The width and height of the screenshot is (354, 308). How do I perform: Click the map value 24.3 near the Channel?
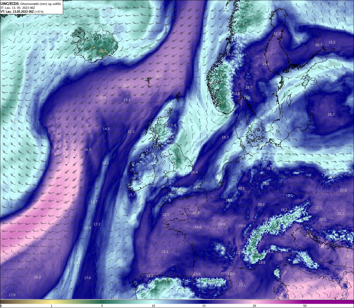click(x=196, y=213)
